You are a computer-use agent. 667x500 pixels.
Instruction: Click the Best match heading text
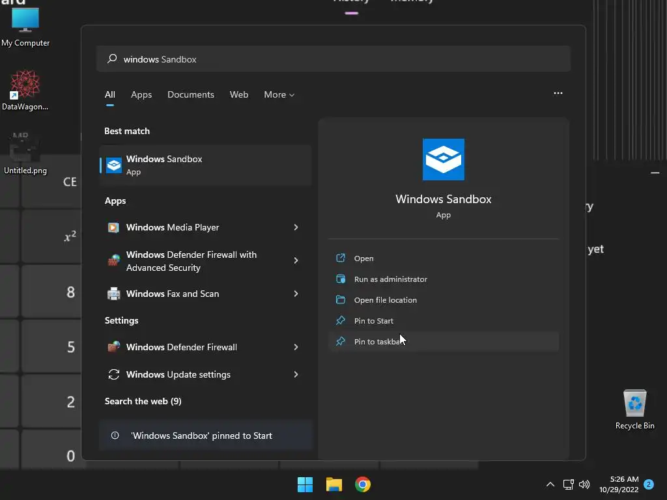127,131
